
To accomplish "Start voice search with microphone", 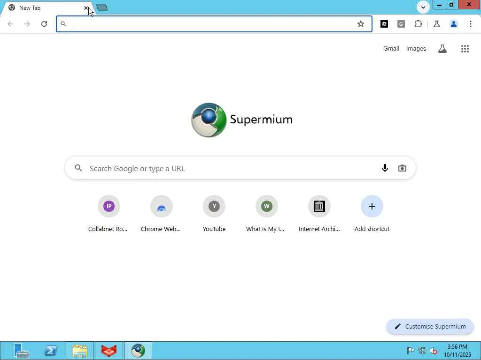I will coord(385,168).
